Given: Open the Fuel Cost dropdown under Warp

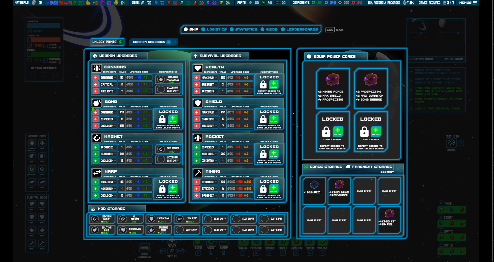Looking at the screenshot, I should 108,182.
